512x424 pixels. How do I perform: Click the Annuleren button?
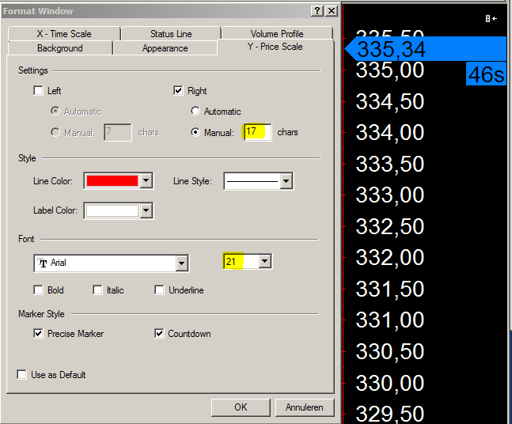(x=305, y=407)
